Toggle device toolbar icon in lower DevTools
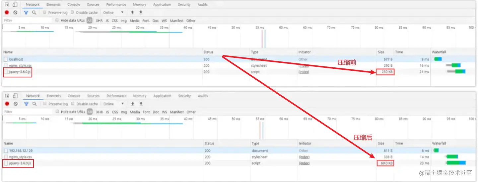The image size is (478, 182). pyautogui.click(x=15, y=96)
